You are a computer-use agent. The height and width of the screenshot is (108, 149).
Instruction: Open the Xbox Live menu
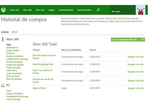click(40, 10)
